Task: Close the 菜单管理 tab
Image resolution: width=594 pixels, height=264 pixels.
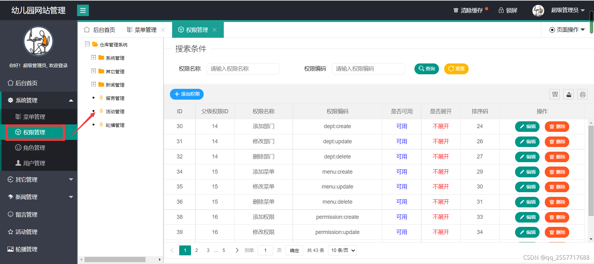Action: click(x=163, y=30)
